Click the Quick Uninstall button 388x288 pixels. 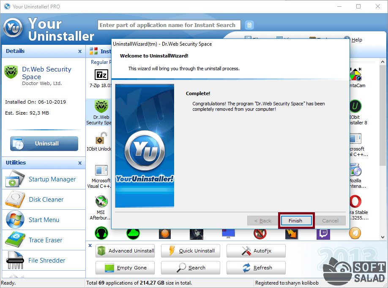pyautogui.click(x=191, y=251)
